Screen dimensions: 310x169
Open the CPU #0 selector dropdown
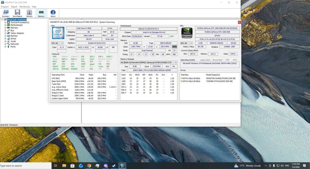57,43
